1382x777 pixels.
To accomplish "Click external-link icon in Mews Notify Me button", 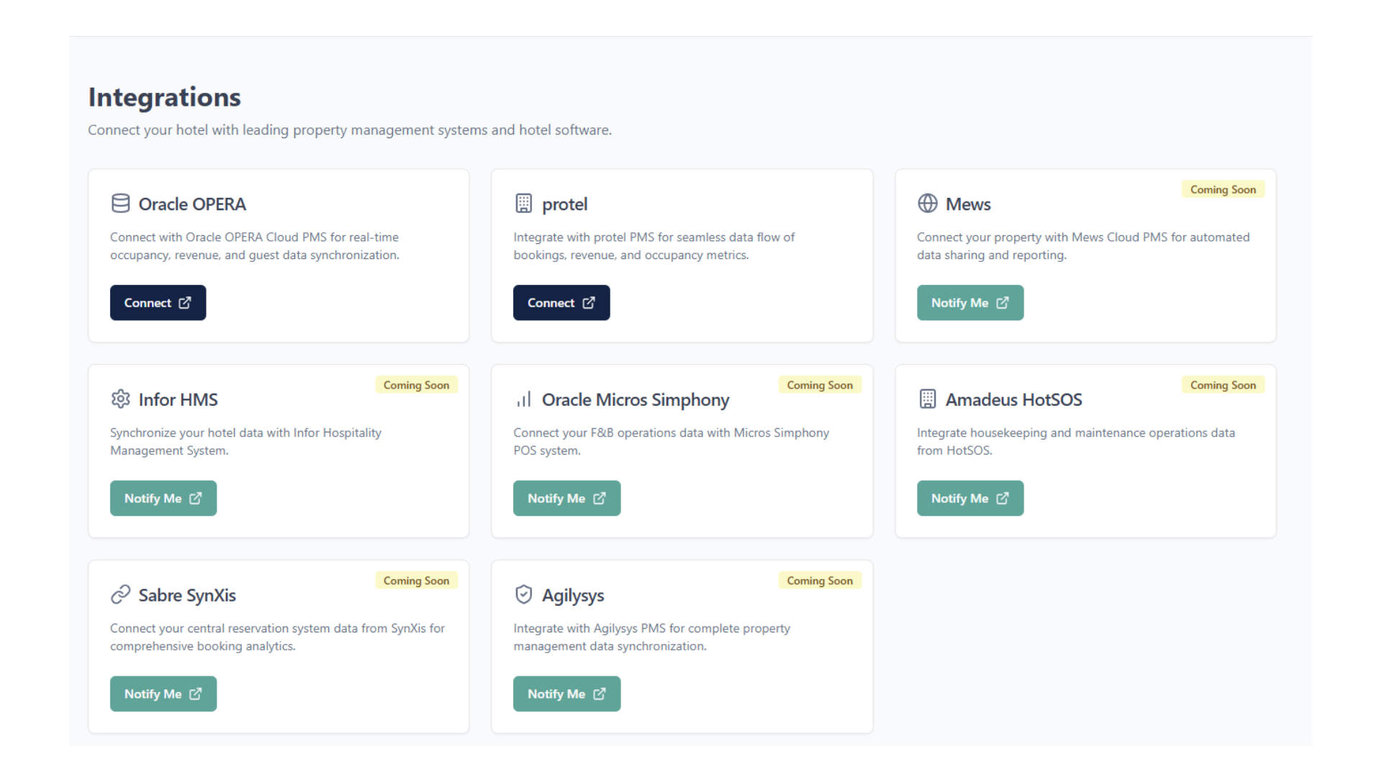I will pos(1003,303).
